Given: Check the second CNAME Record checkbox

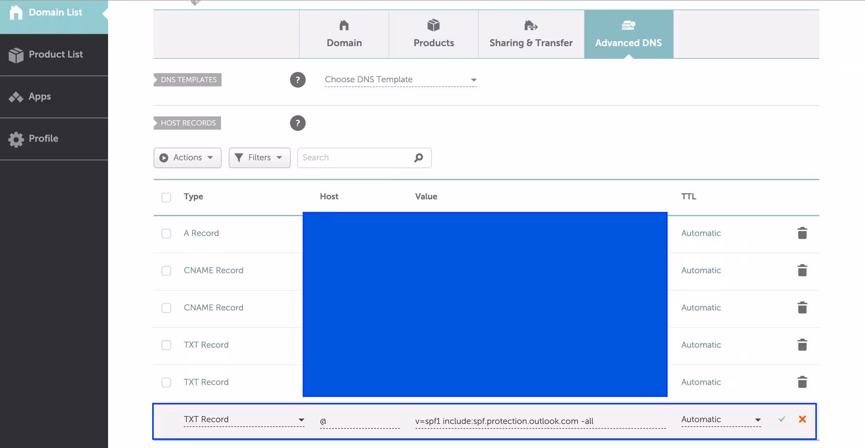Looking at the screenshot, I should (x=166, y=308).
